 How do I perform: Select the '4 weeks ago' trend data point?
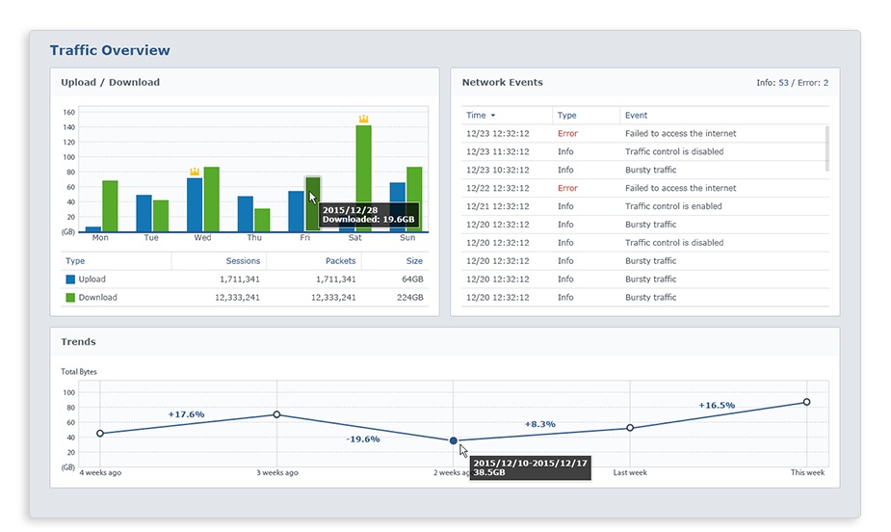100,433
